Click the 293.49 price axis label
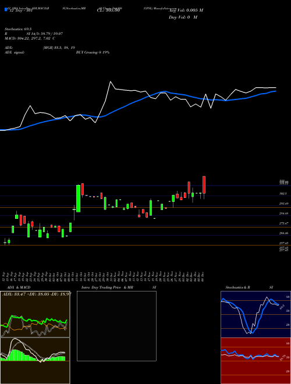Viewport: 291px width, 384px height. (x=284, y=204)
